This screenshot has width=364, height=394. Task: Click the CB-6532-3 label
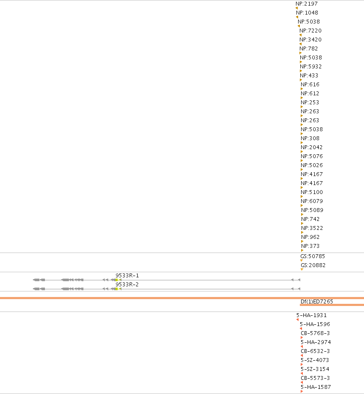(x=315, y=351)
